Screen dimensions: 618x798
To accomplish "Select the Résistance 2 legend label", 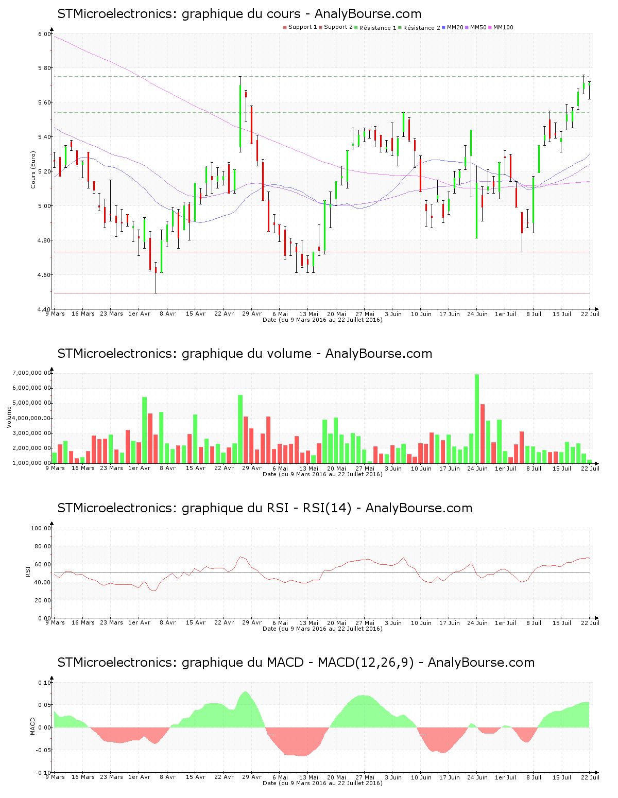I will click(422, 28).
